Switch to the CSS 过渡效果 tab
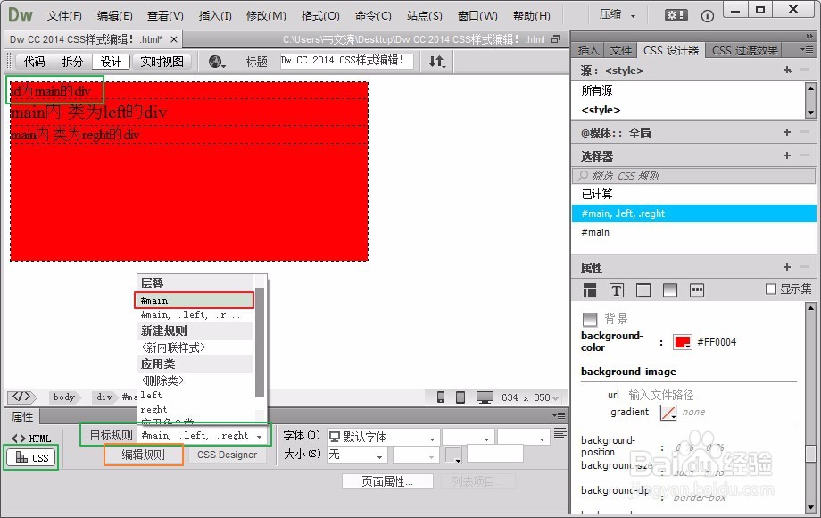Image resolution: width=821 pixels, height=518 pixels. [x=744, y=50]
